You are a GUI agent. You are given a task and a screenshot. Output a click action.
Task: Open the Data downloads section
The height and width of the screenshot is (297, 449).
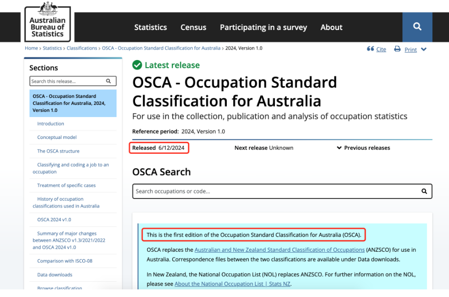tap(55, 275)
